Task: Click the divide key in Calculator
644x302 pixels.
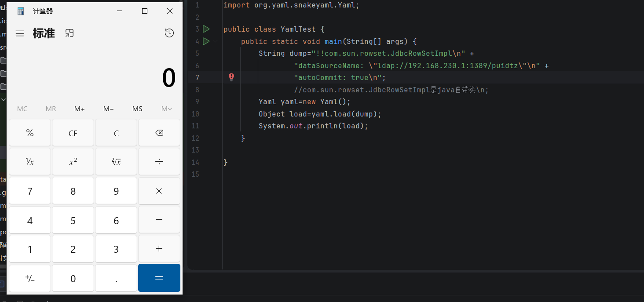Action: tap(159, 162)
